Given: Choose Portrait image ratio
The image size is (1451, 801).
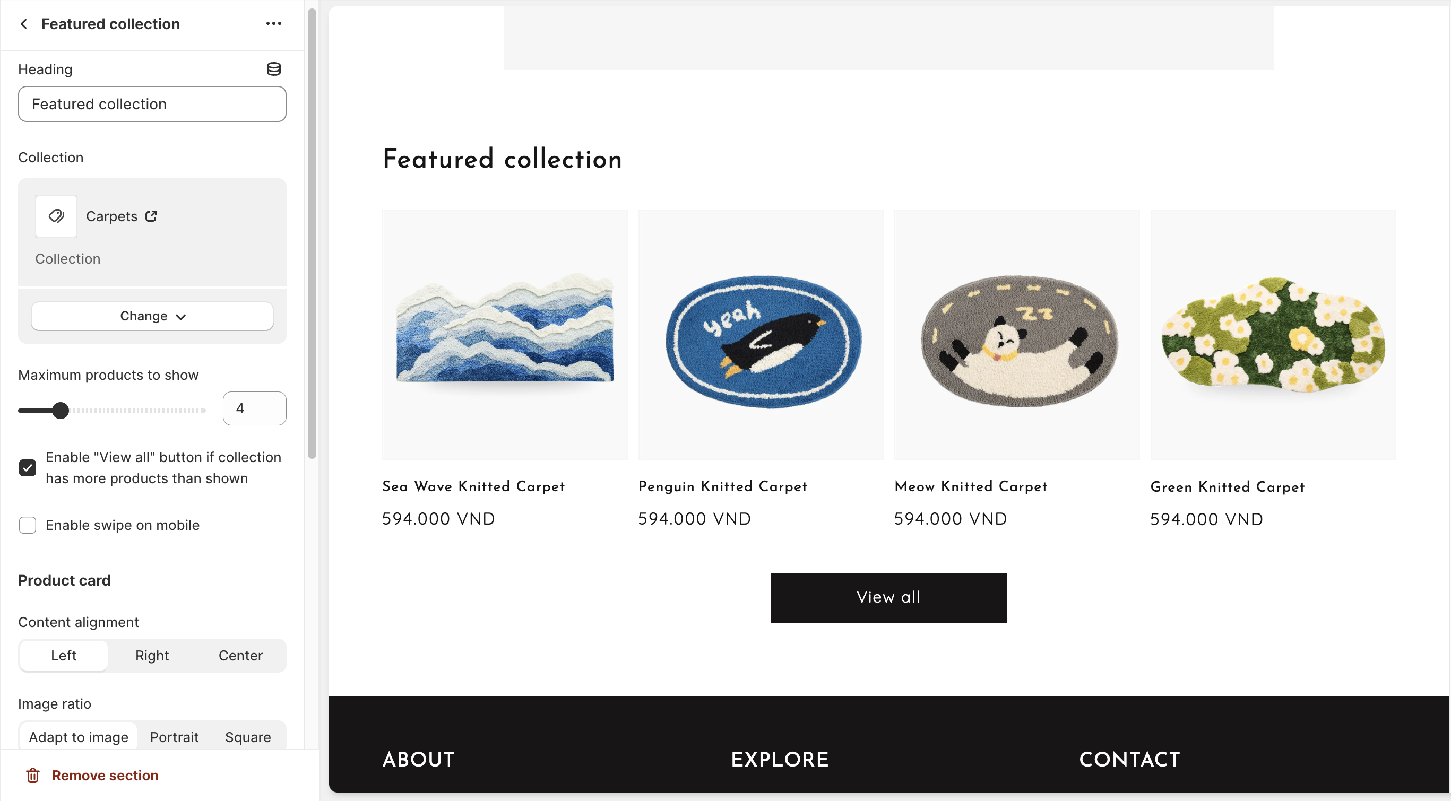Looking at the screenshot, I should (x=174, y=737).
